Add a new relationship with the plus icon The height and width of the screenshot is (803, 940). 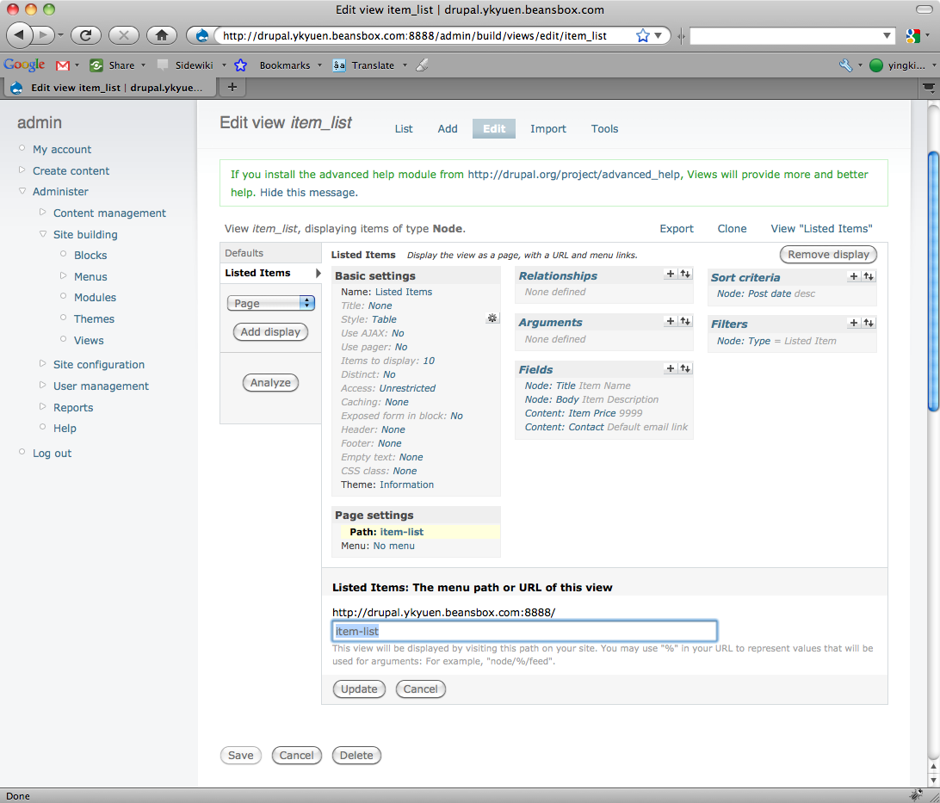pos(671,275)
